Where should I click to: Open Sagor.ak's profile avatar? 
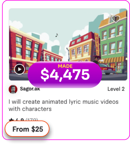click(13, 89)
